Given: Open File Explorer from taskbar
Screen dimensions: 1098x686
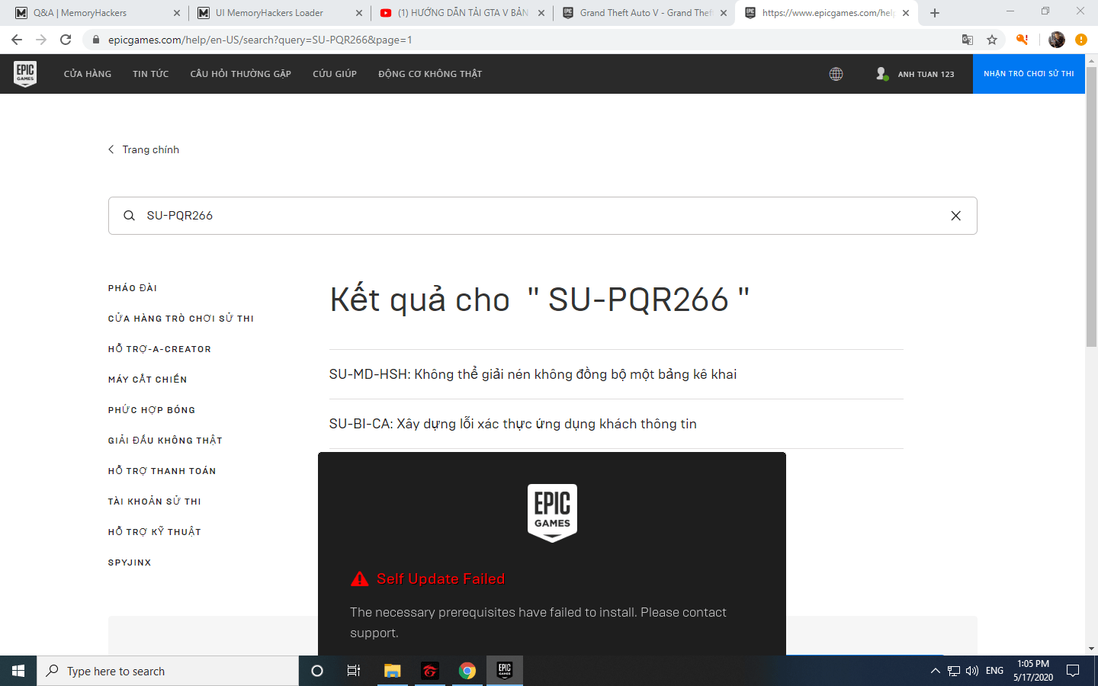Looking at the screenshot, I should [392, 671].
